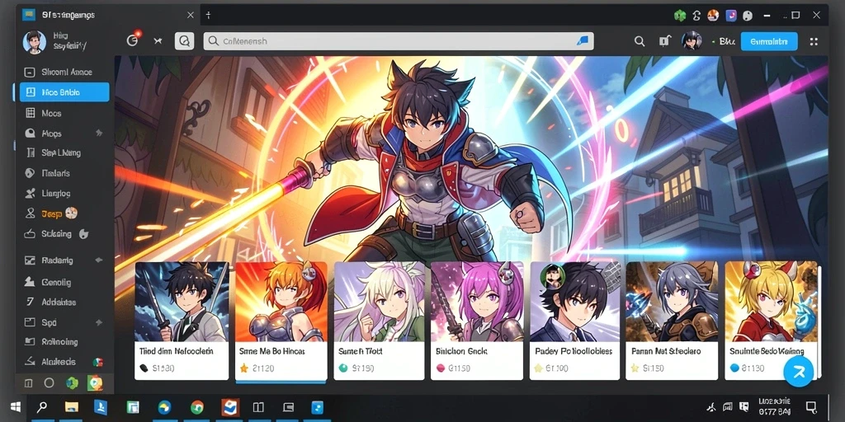Image resolution: width=845 pixels, height=422 pixels.
Task: Expand the Radanig sidebar section arrow
Action: (99, 260)
